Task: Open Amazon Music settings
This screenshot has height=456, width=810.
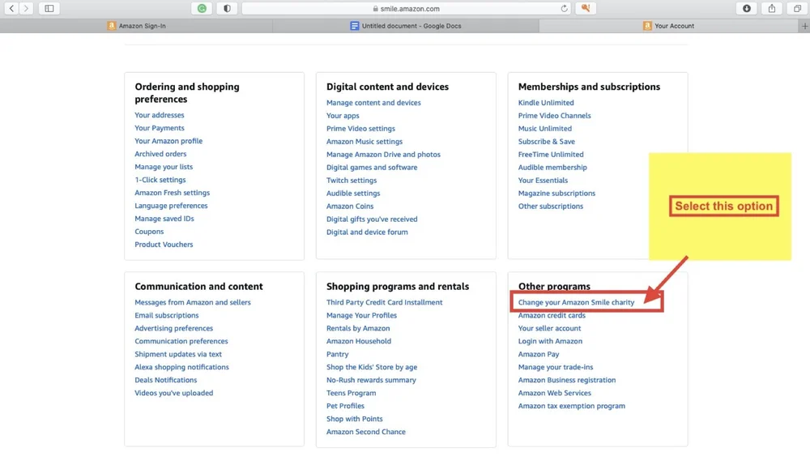Action: [364, 142]
